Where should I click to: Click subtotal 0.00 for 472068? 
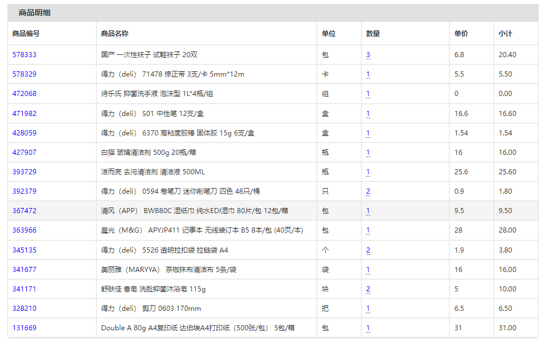pos(505,94)
